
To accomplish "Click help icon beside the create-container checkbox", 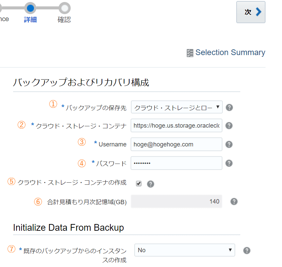I will tap(150, 184).
